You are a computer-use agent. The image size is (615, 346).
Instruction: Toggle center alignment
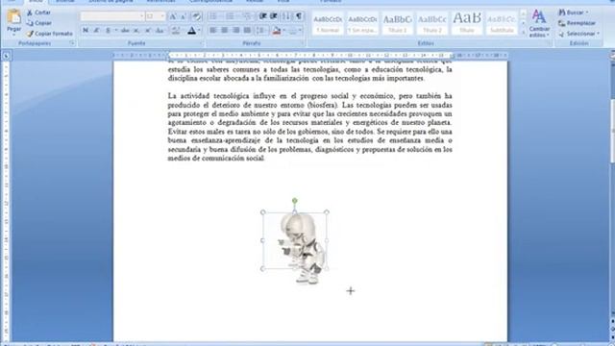[224, 31]
